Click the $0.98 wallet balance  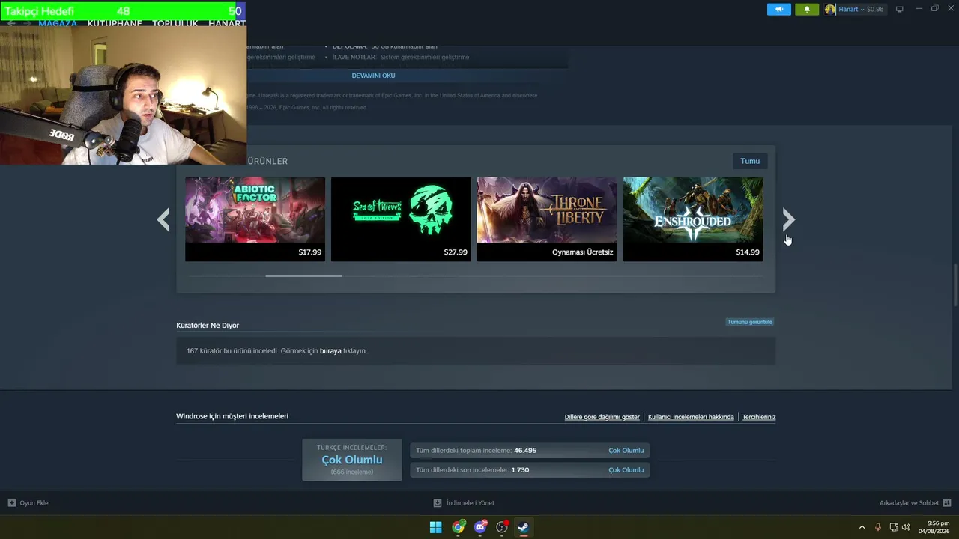tap(875, 10)
